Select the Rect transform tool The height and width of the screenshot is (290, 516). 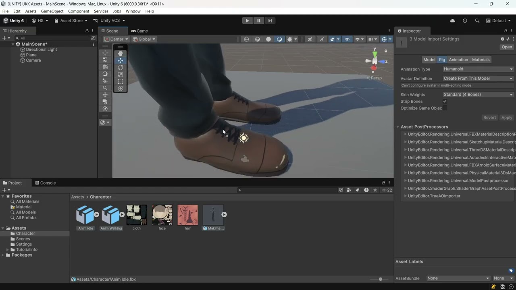click(x=120, y=81)
